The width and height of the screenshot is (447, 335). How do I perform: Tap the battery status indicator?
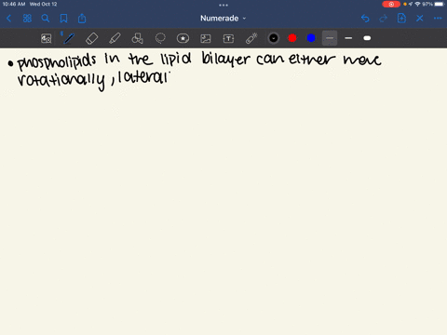440,4
